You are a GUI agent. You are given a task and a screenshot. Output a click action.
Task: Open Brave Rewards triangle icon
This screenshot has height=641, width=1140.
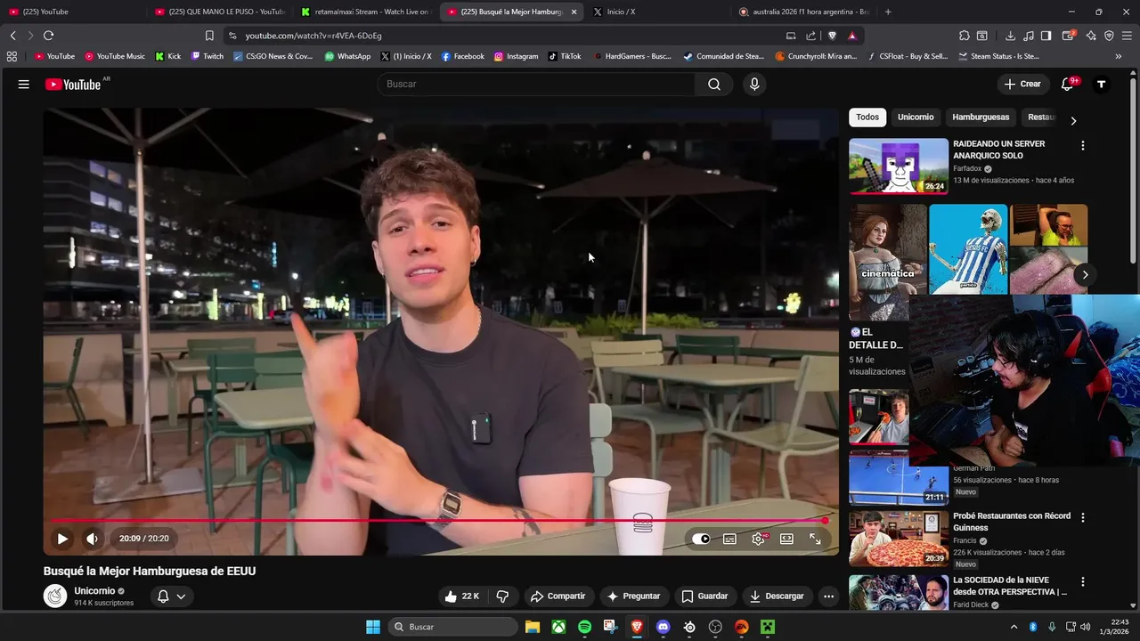(852, 36)
